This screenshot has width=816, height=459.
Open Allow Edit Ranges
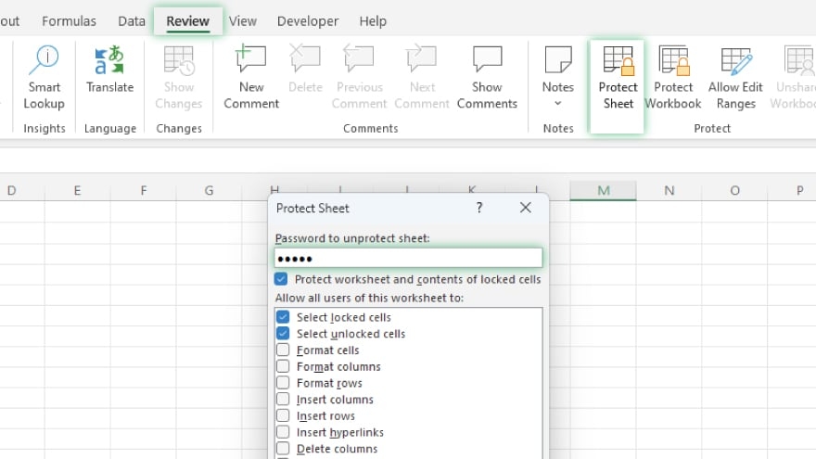pyautogui.click(x=735, y=61)
